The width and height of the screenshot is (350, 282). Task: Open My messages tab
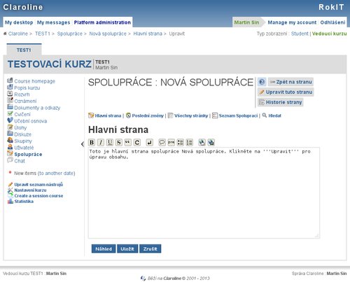(x=53, y=22)
